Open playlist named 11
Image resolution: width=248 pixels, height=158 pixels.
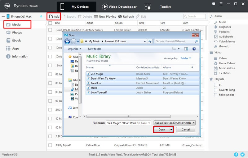tap(220, 85)
